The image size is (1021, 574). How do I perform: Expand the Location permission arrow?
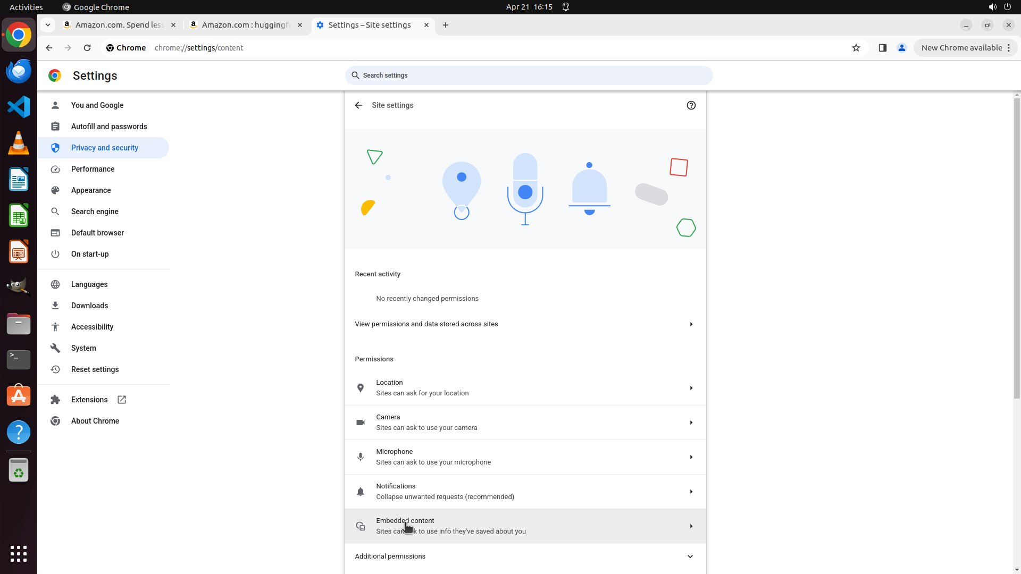click(691, 388)
